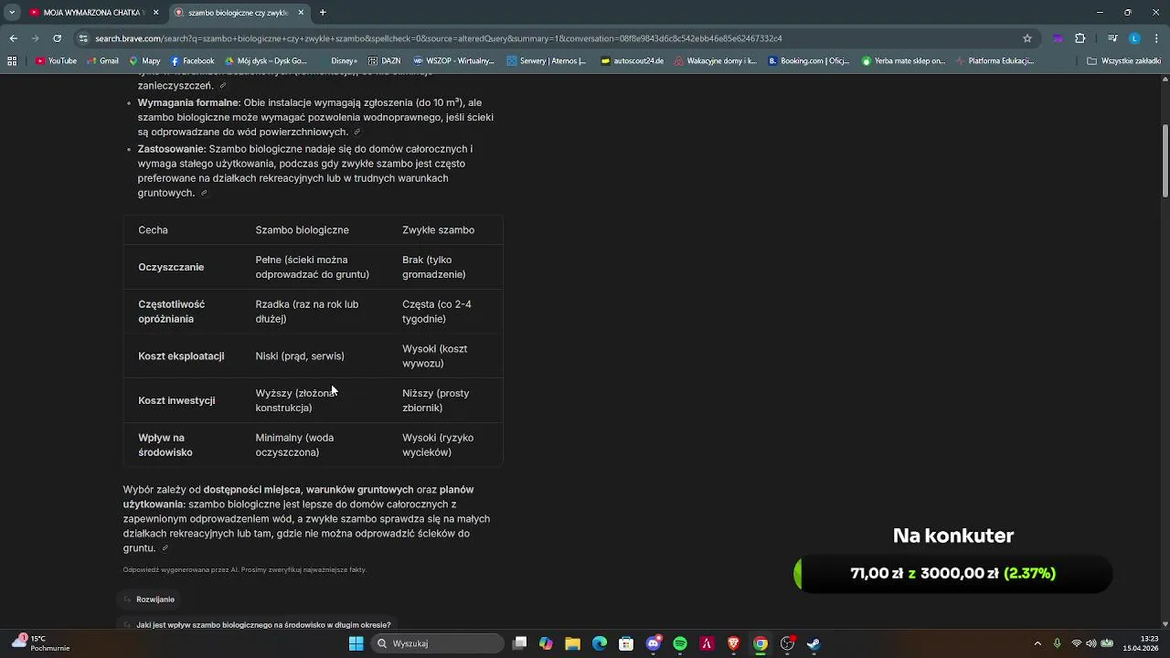The image size is (1170, 658).
Task: Open Microsoft Edge from the taskbar
Action: [600, 643]
